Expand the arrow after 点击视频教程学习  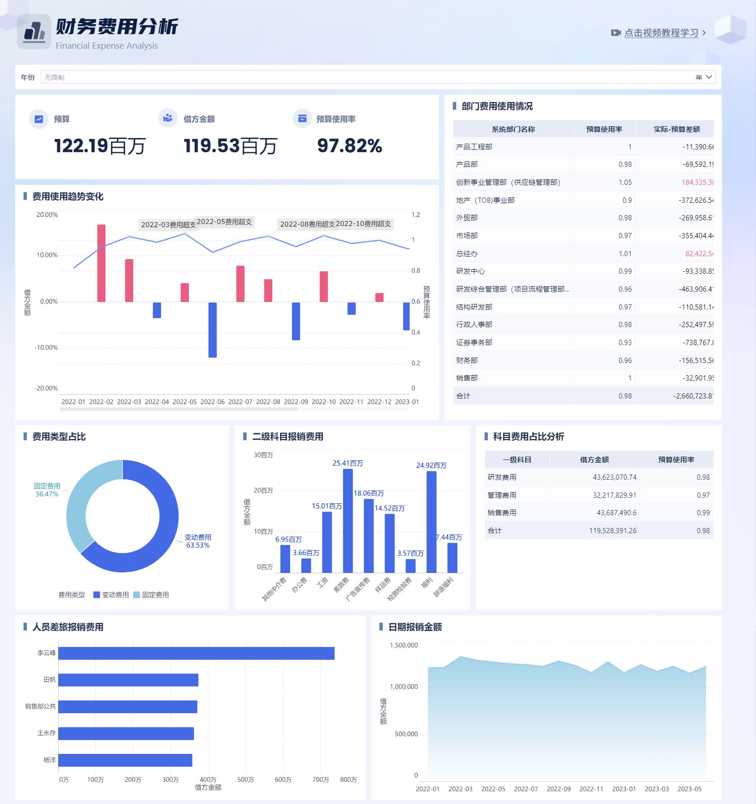pos(704,33)
